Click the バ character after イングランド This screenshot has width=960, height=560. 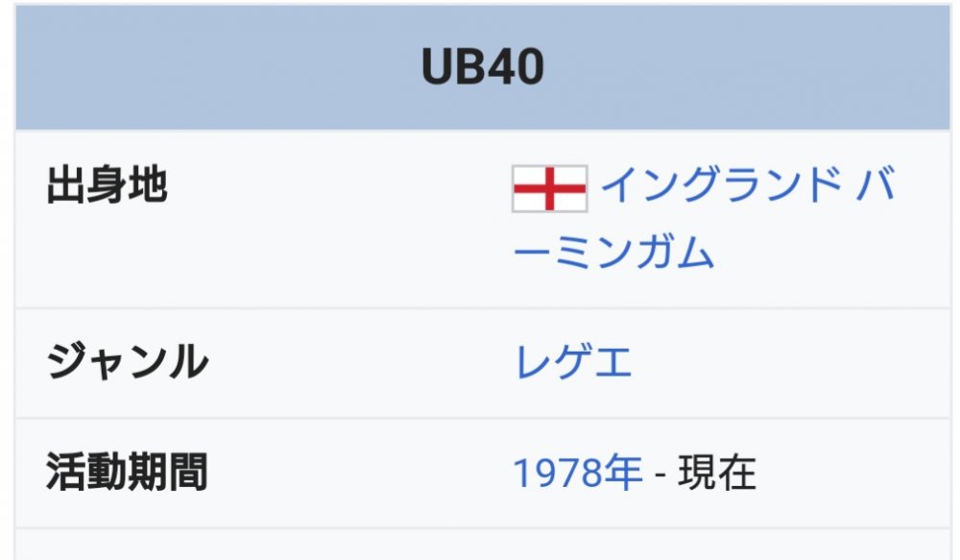coord(876,184)
